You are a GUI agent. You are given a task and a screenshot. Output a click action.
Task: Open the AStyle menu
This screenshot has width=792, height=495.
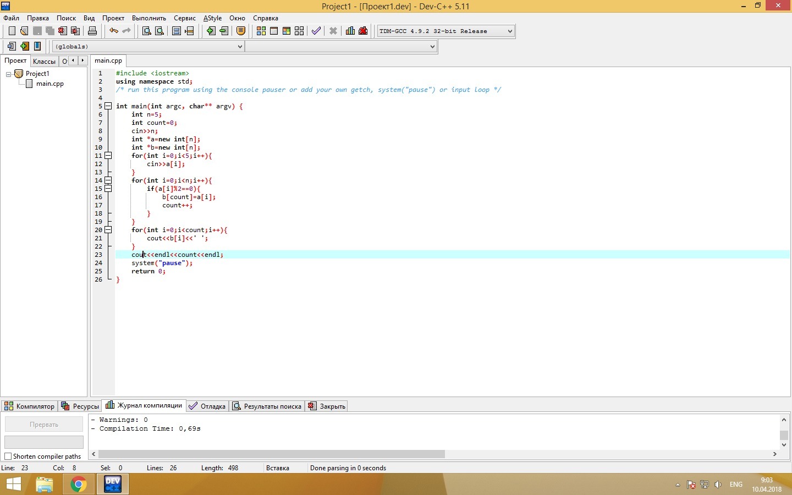(212, 18)
